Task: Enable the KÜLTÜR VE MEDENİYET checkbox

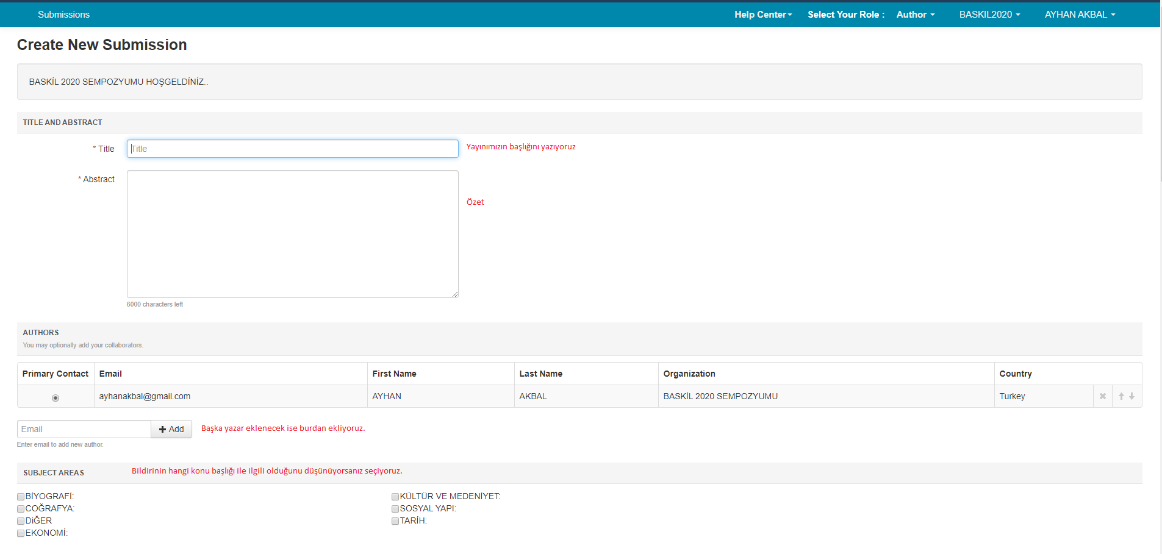Action: click(395, 497)
